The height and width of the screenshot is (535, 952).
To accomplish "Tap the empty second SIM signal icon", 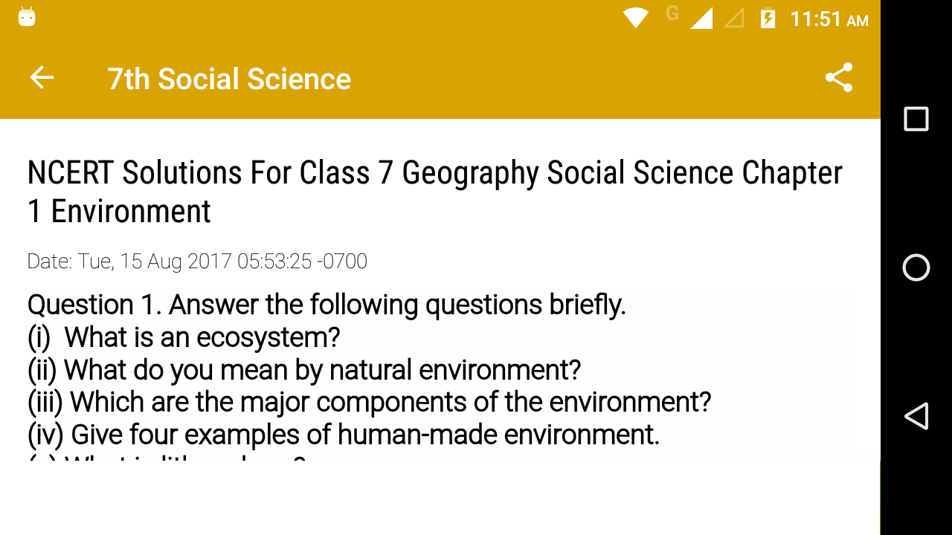I will tap(734, 18).
